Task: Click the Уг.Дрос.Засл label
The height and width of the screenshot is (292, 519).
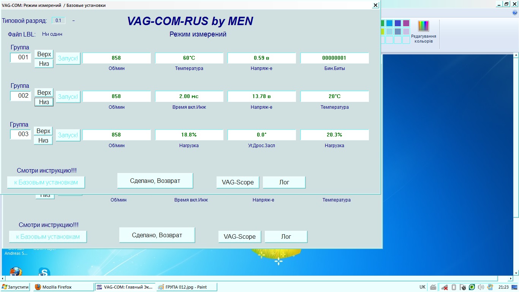Action: (x=261, y=146)
